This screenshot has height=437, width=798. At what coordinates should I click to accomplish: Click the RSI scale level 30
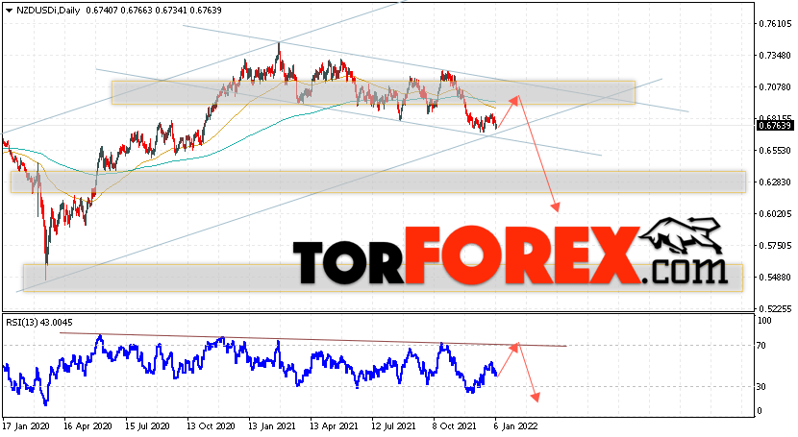[x=761, y=387]
